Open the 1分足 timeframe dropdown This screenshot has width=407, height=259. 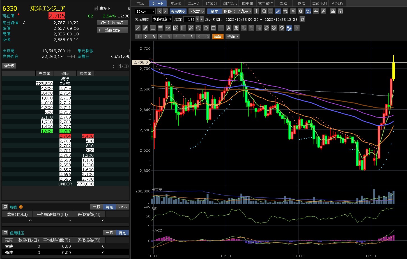145,11
